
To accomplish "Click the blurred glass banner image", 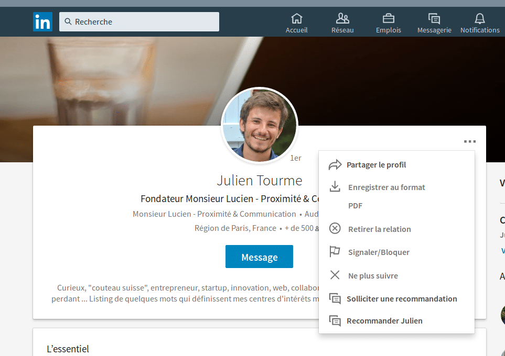I will point(103,81).
